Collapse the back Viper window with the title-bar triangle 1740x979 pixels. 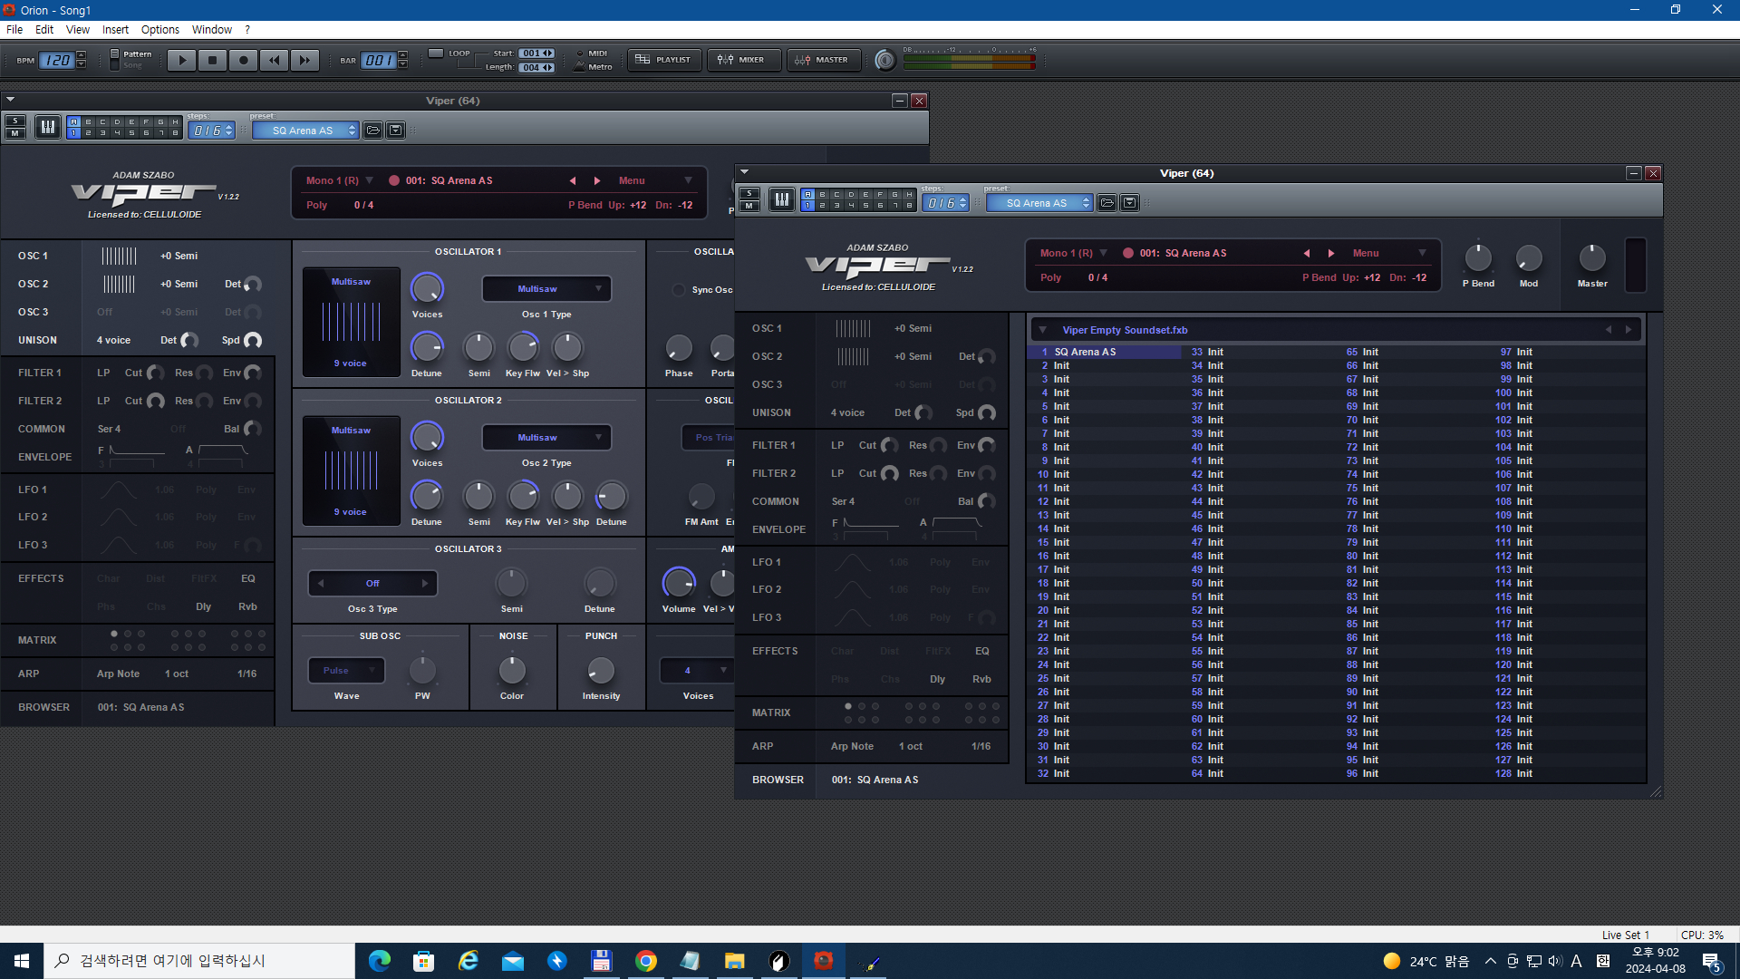tap(10, 100)
